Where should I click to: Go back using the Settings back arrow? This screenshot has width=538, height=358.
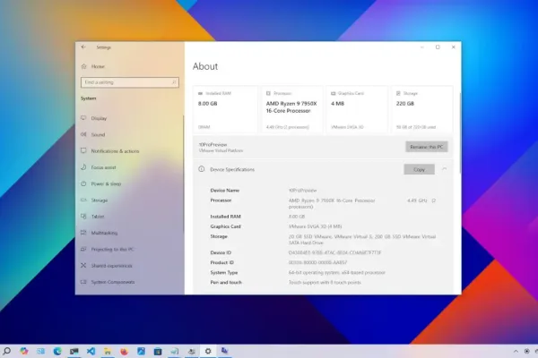(x=83, y=47)
